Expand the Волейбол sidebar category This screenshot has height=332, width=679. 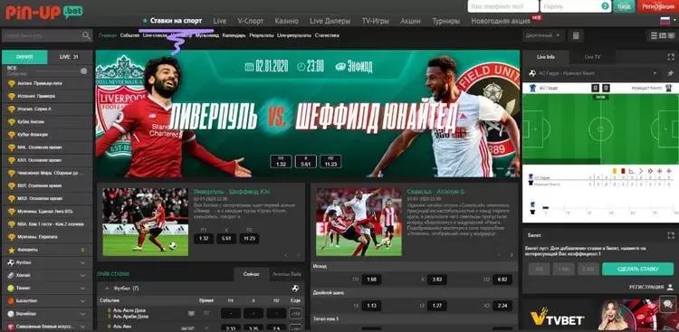[82, 313]
